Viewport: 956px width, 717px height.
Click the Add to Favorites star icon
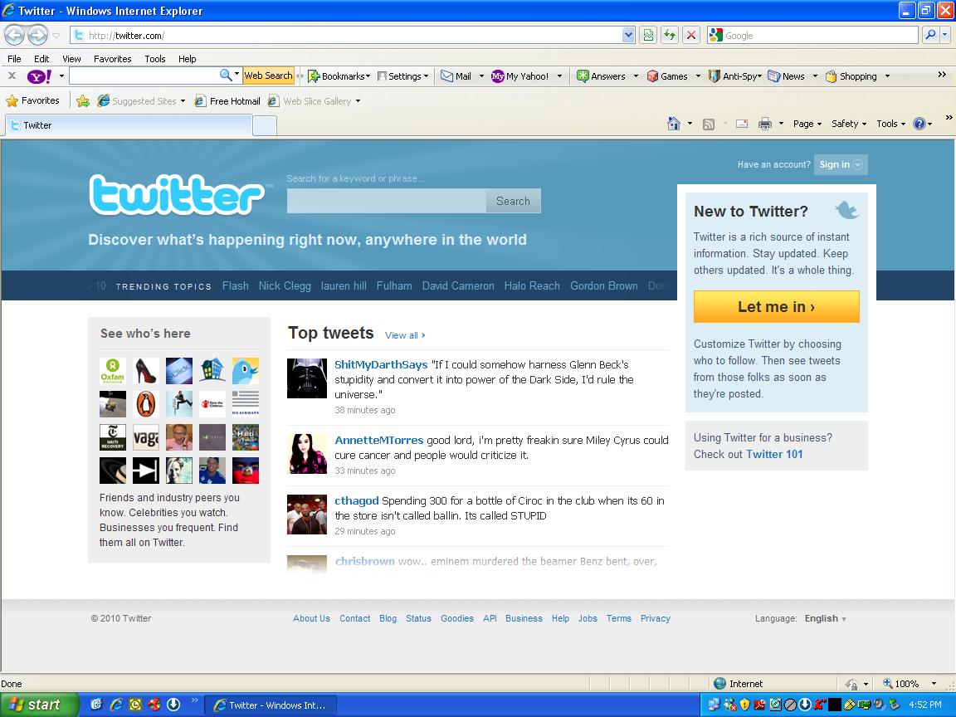click(83, 101)
